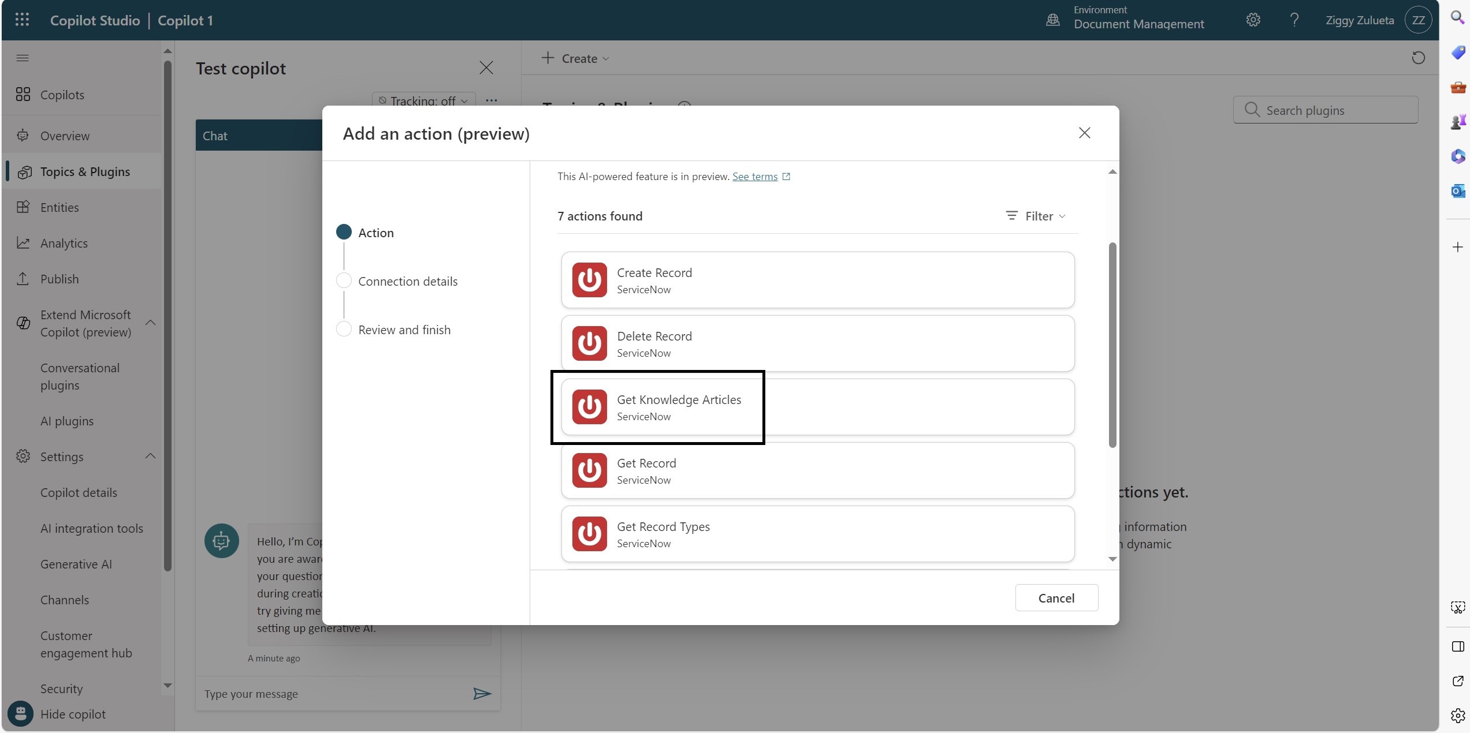
Task: Open the help question mark icon
Action: [1294, 20]
